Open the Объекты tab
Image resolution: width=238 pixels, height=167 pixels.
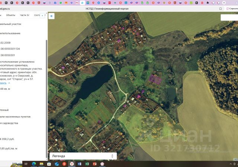(11, 15)
